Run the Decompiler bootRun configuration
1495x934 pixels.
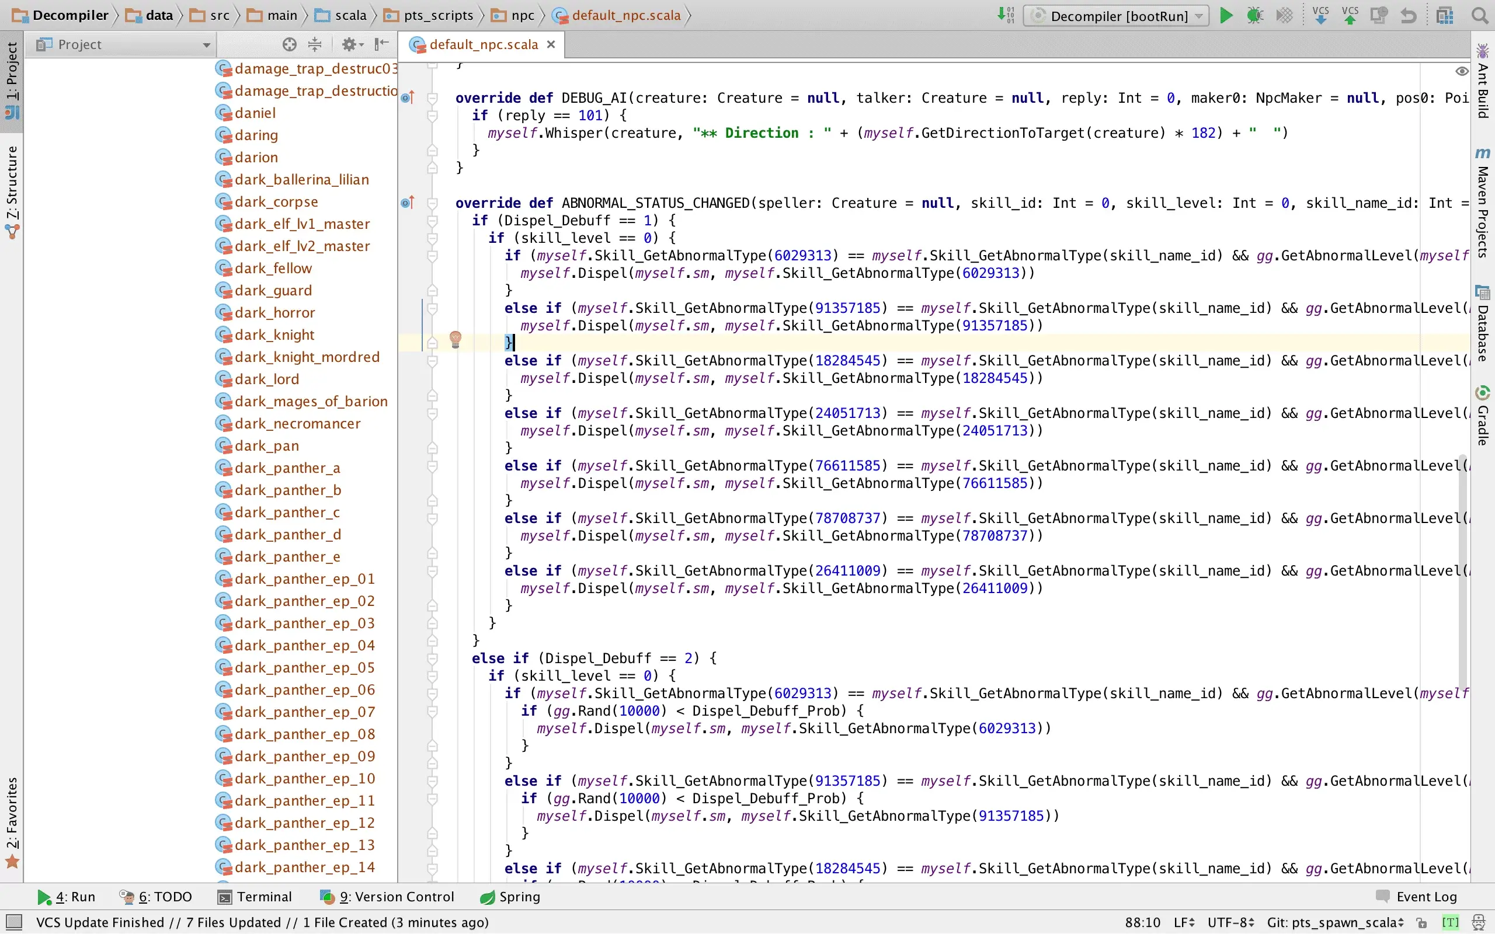pos(1226,15)
